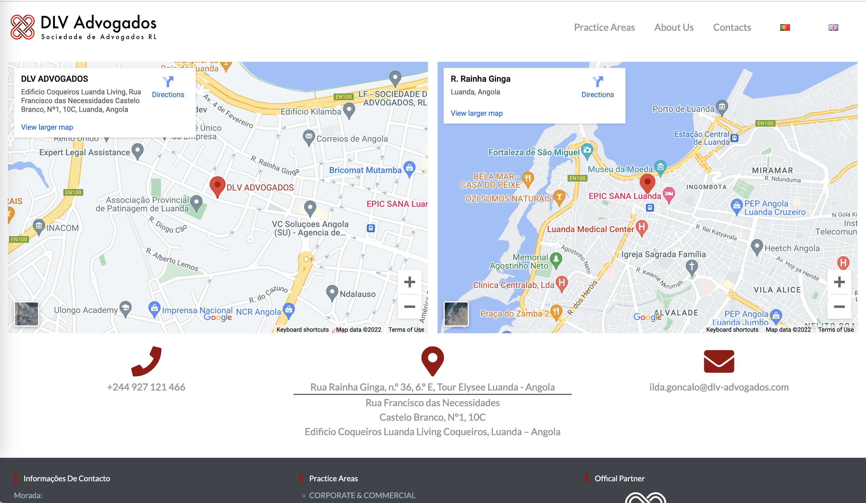The height and width of the screenshot is (503, 866).
Task: Open Keyboard shortcuts on the right map
Action: 732,330
